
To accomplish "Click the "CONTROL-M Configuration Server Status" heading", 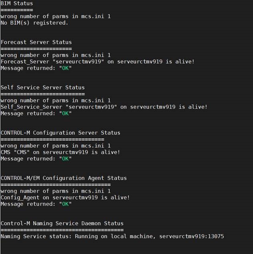I will [60, 133].
